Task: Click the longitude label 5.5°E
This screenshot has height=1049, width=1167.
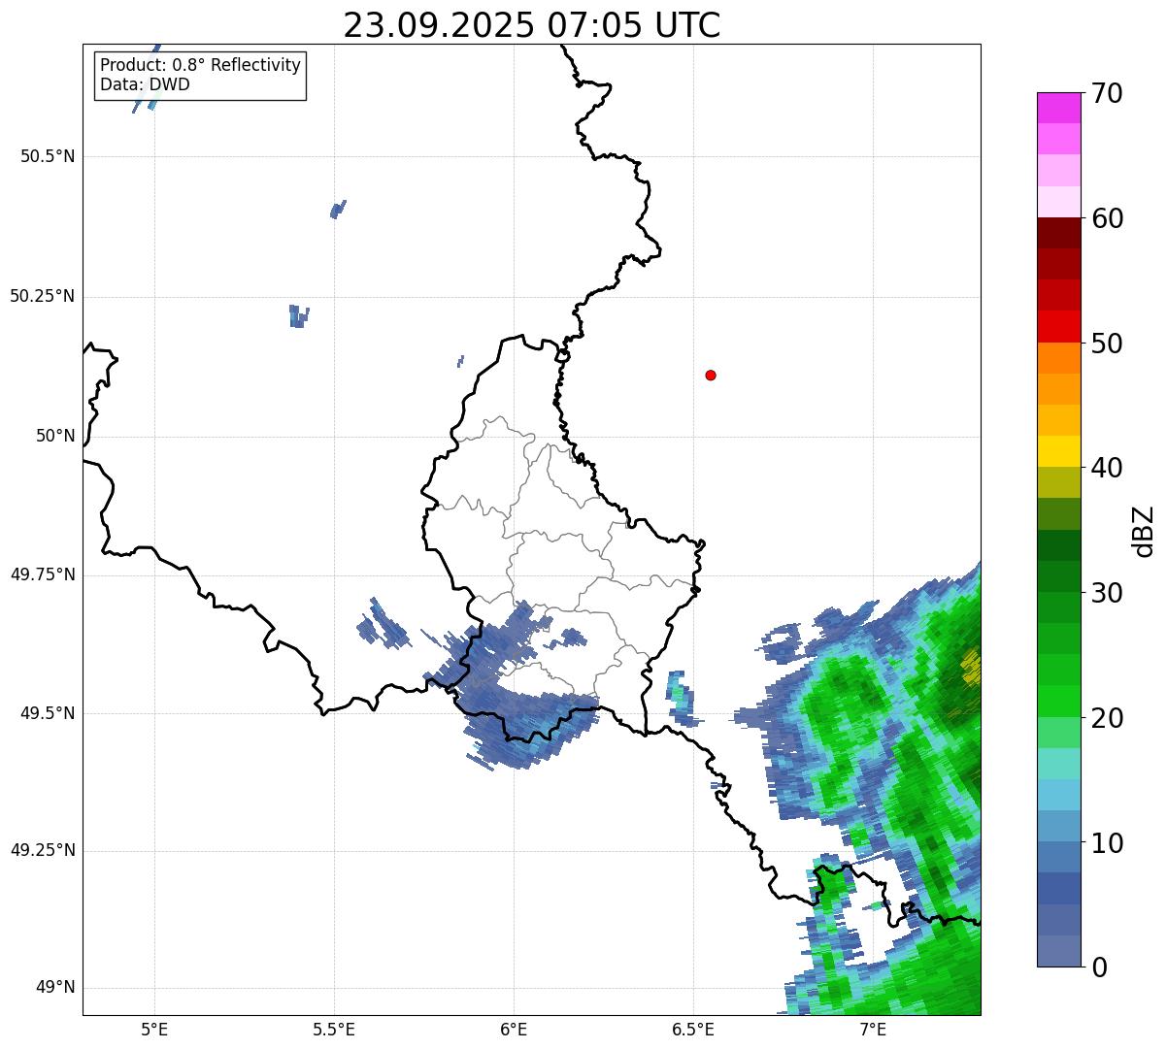Action: coord(334,1030)
